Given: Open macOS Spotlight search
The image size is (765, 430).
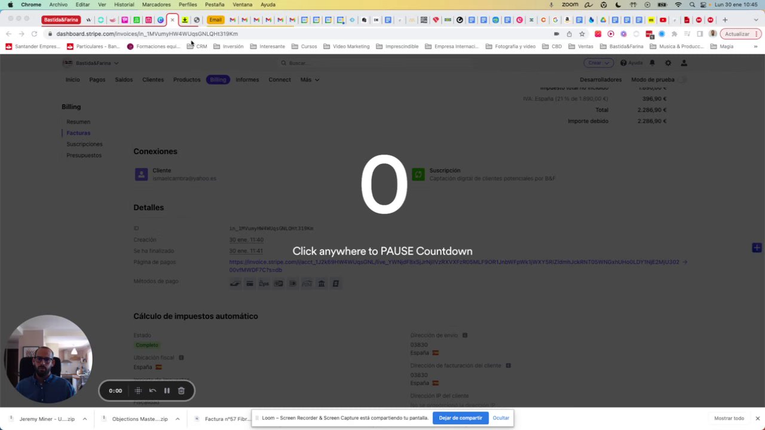Looking at the screenshot, I should click(x=692, y=4).
